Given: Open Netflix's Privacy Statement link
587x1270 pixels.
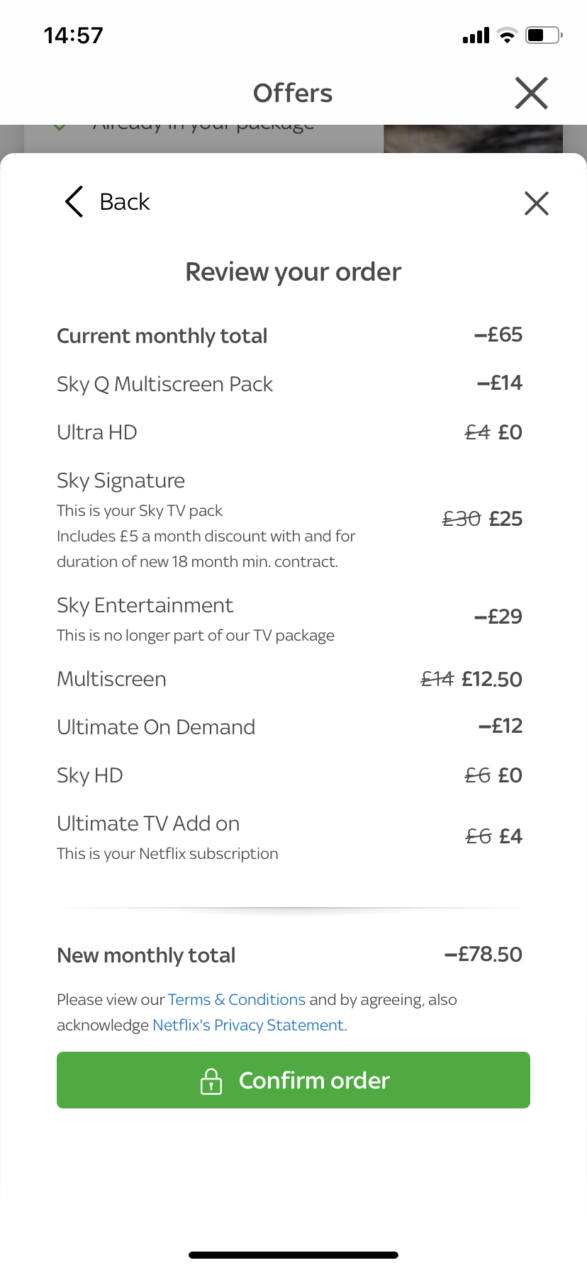Looking at the screenshot, I should pyautogui.click(x=249, y=1025).
